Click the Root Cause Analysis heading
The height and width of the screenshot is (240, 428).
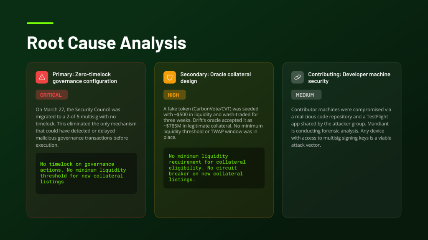pyautogui.click(x=107, y=43)
